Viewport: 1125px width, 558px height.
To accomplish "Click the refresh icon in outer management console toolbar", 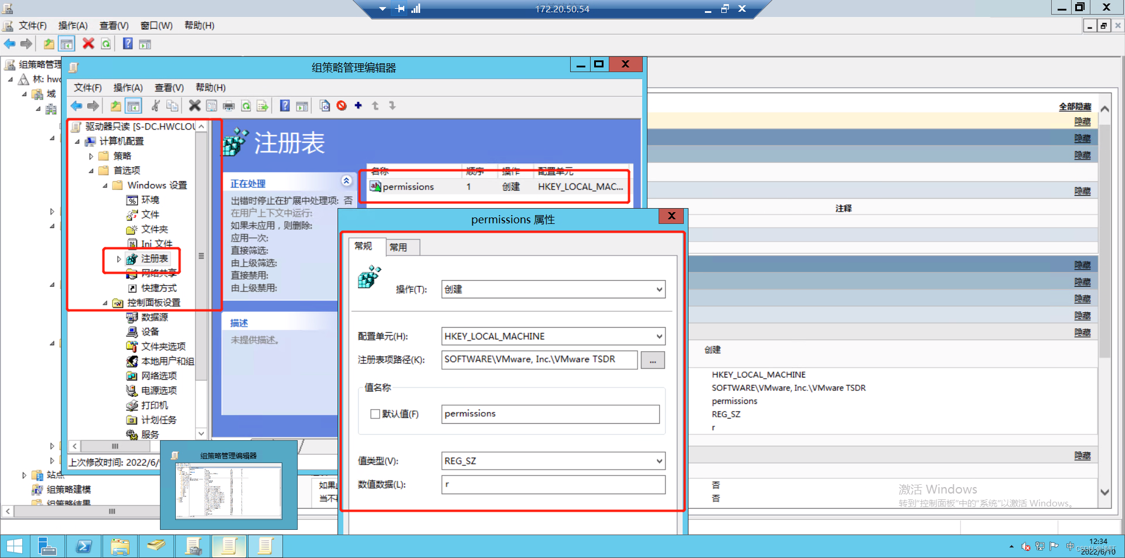I will click(x=105, y=43).
